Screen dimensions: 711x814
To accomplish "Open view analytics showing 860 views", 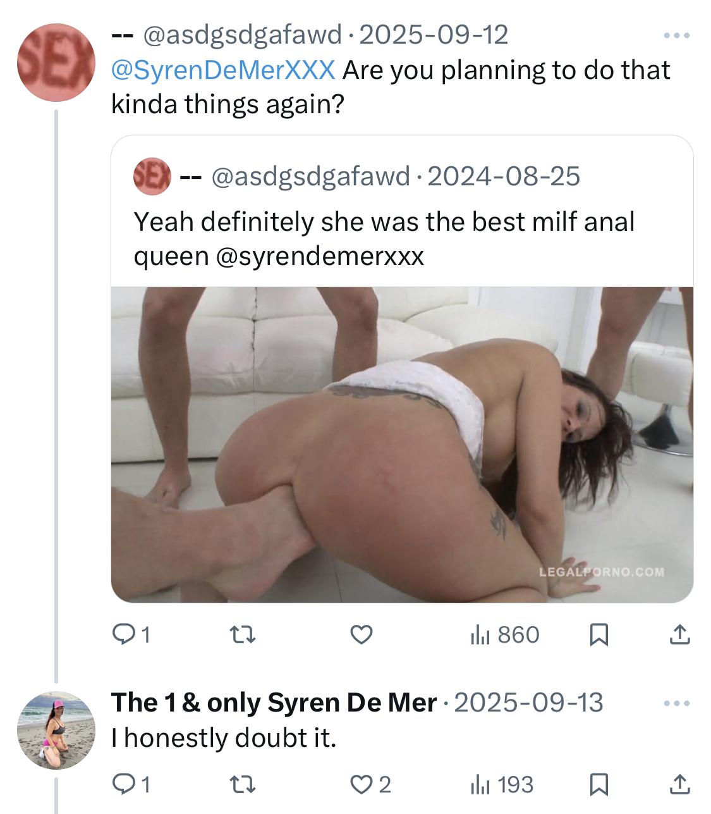I will point(504,634).
